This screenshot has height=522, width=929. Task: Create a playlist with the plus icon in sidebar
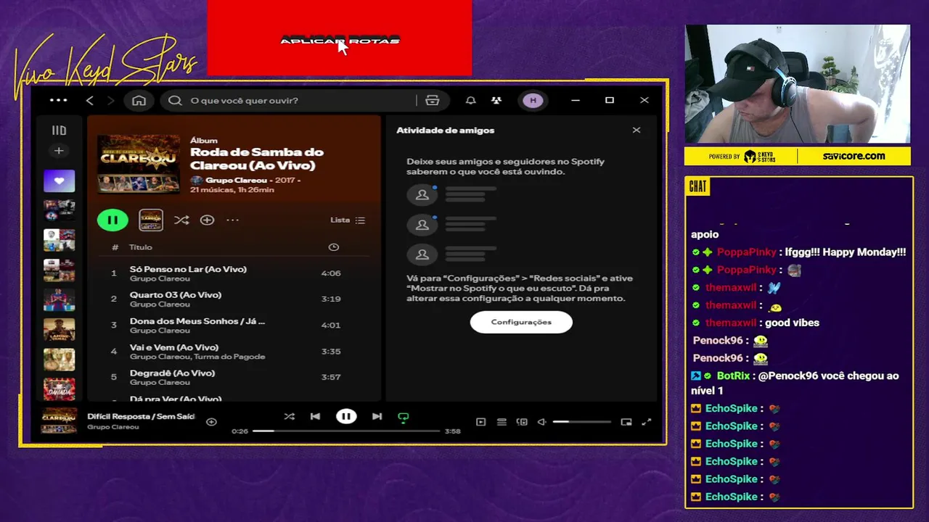[59, 151]
